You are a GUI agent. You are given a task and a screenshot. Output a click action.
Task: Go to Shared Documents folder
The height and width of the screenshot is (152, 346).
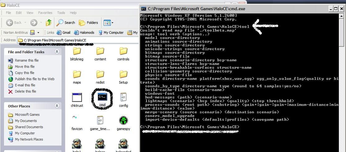tap(29, 127)
